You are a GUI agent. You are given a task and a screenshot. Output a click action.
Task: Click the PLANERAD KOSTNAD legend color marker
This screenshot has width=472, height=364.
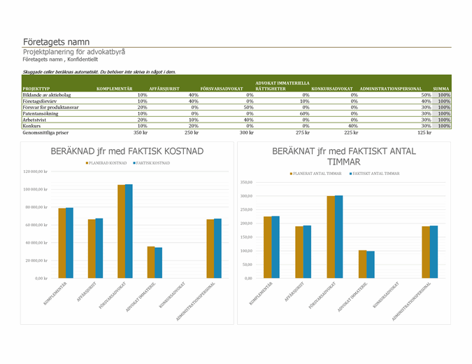[86, 163]
